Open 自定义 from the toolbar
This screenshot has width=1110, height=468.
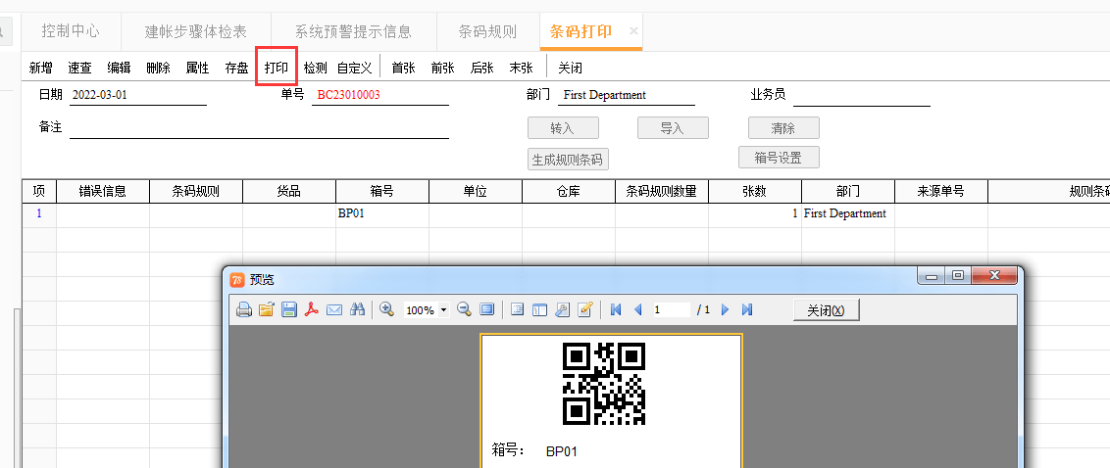point(355,68)
